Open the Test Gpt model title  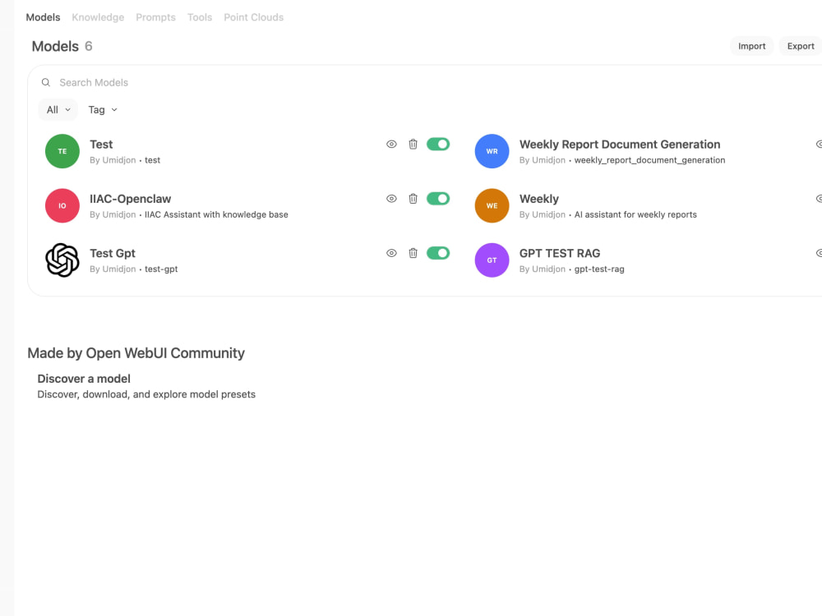pos(112,253)
